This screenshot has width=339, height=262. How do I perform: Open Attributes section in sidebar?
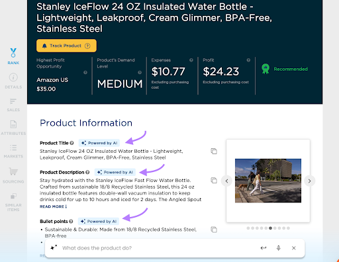[13, 128]
